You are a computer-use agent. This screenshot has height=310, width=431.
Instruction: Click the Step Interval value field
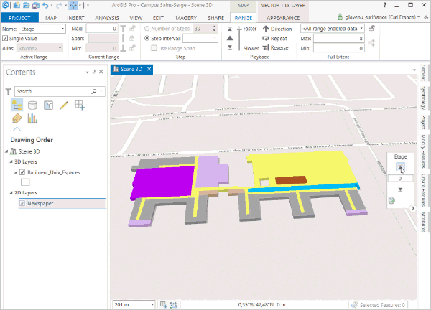click(200, 39)
